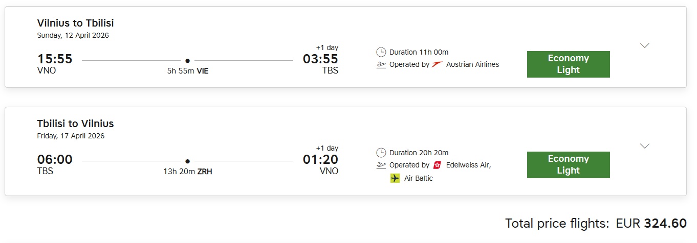Select Economy Light for the return flight
Viewport: 697px width, 243px height.
pyautogui.click(x=568, y=165)
